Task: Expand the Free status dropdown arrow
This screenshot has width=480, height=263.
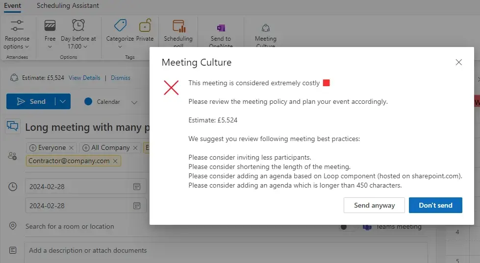Action: 50,47
